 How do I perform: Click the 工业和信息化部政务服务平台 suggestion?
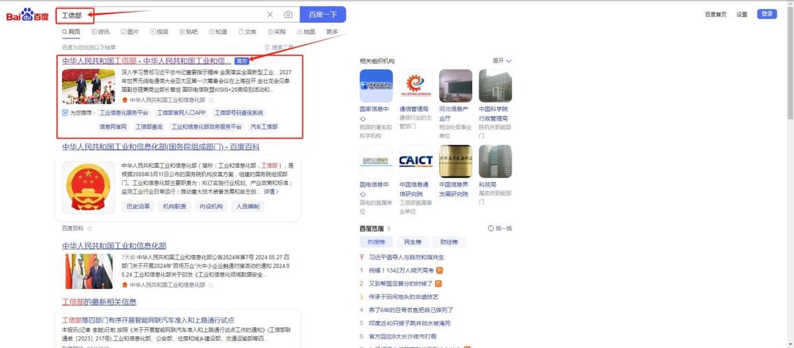pos(206,127)
